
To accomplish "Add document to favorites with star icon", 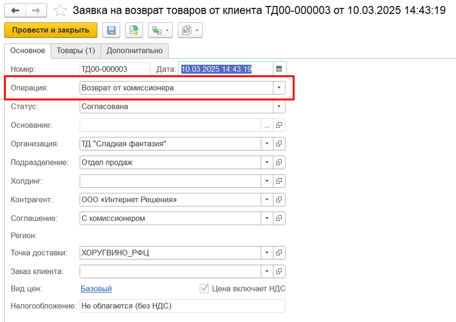I will 60,10.
